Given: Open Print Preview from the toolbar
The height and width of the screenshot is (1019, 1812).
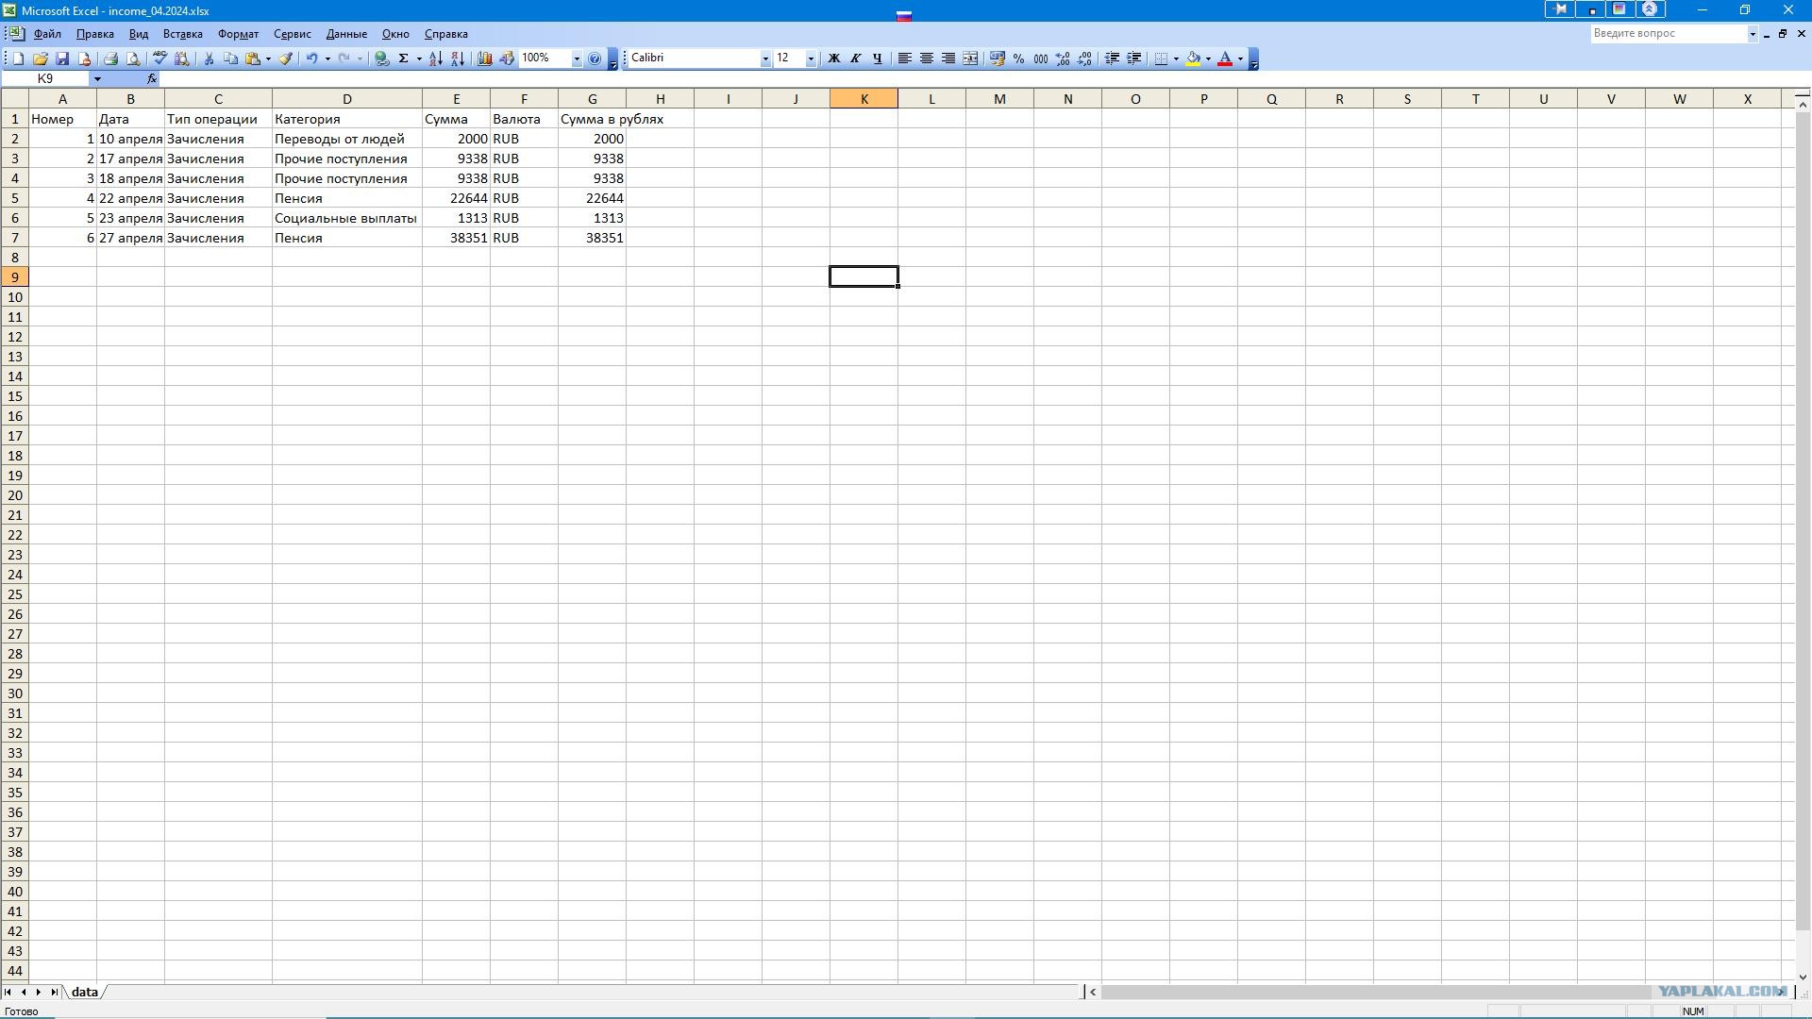Looking at the screenshot, I should pyautogui.click(x=133, y=58).
